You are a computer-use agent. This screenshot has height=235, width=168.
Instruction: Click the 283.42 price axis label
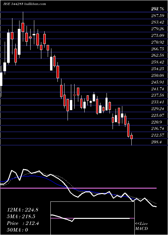(158, 22)
